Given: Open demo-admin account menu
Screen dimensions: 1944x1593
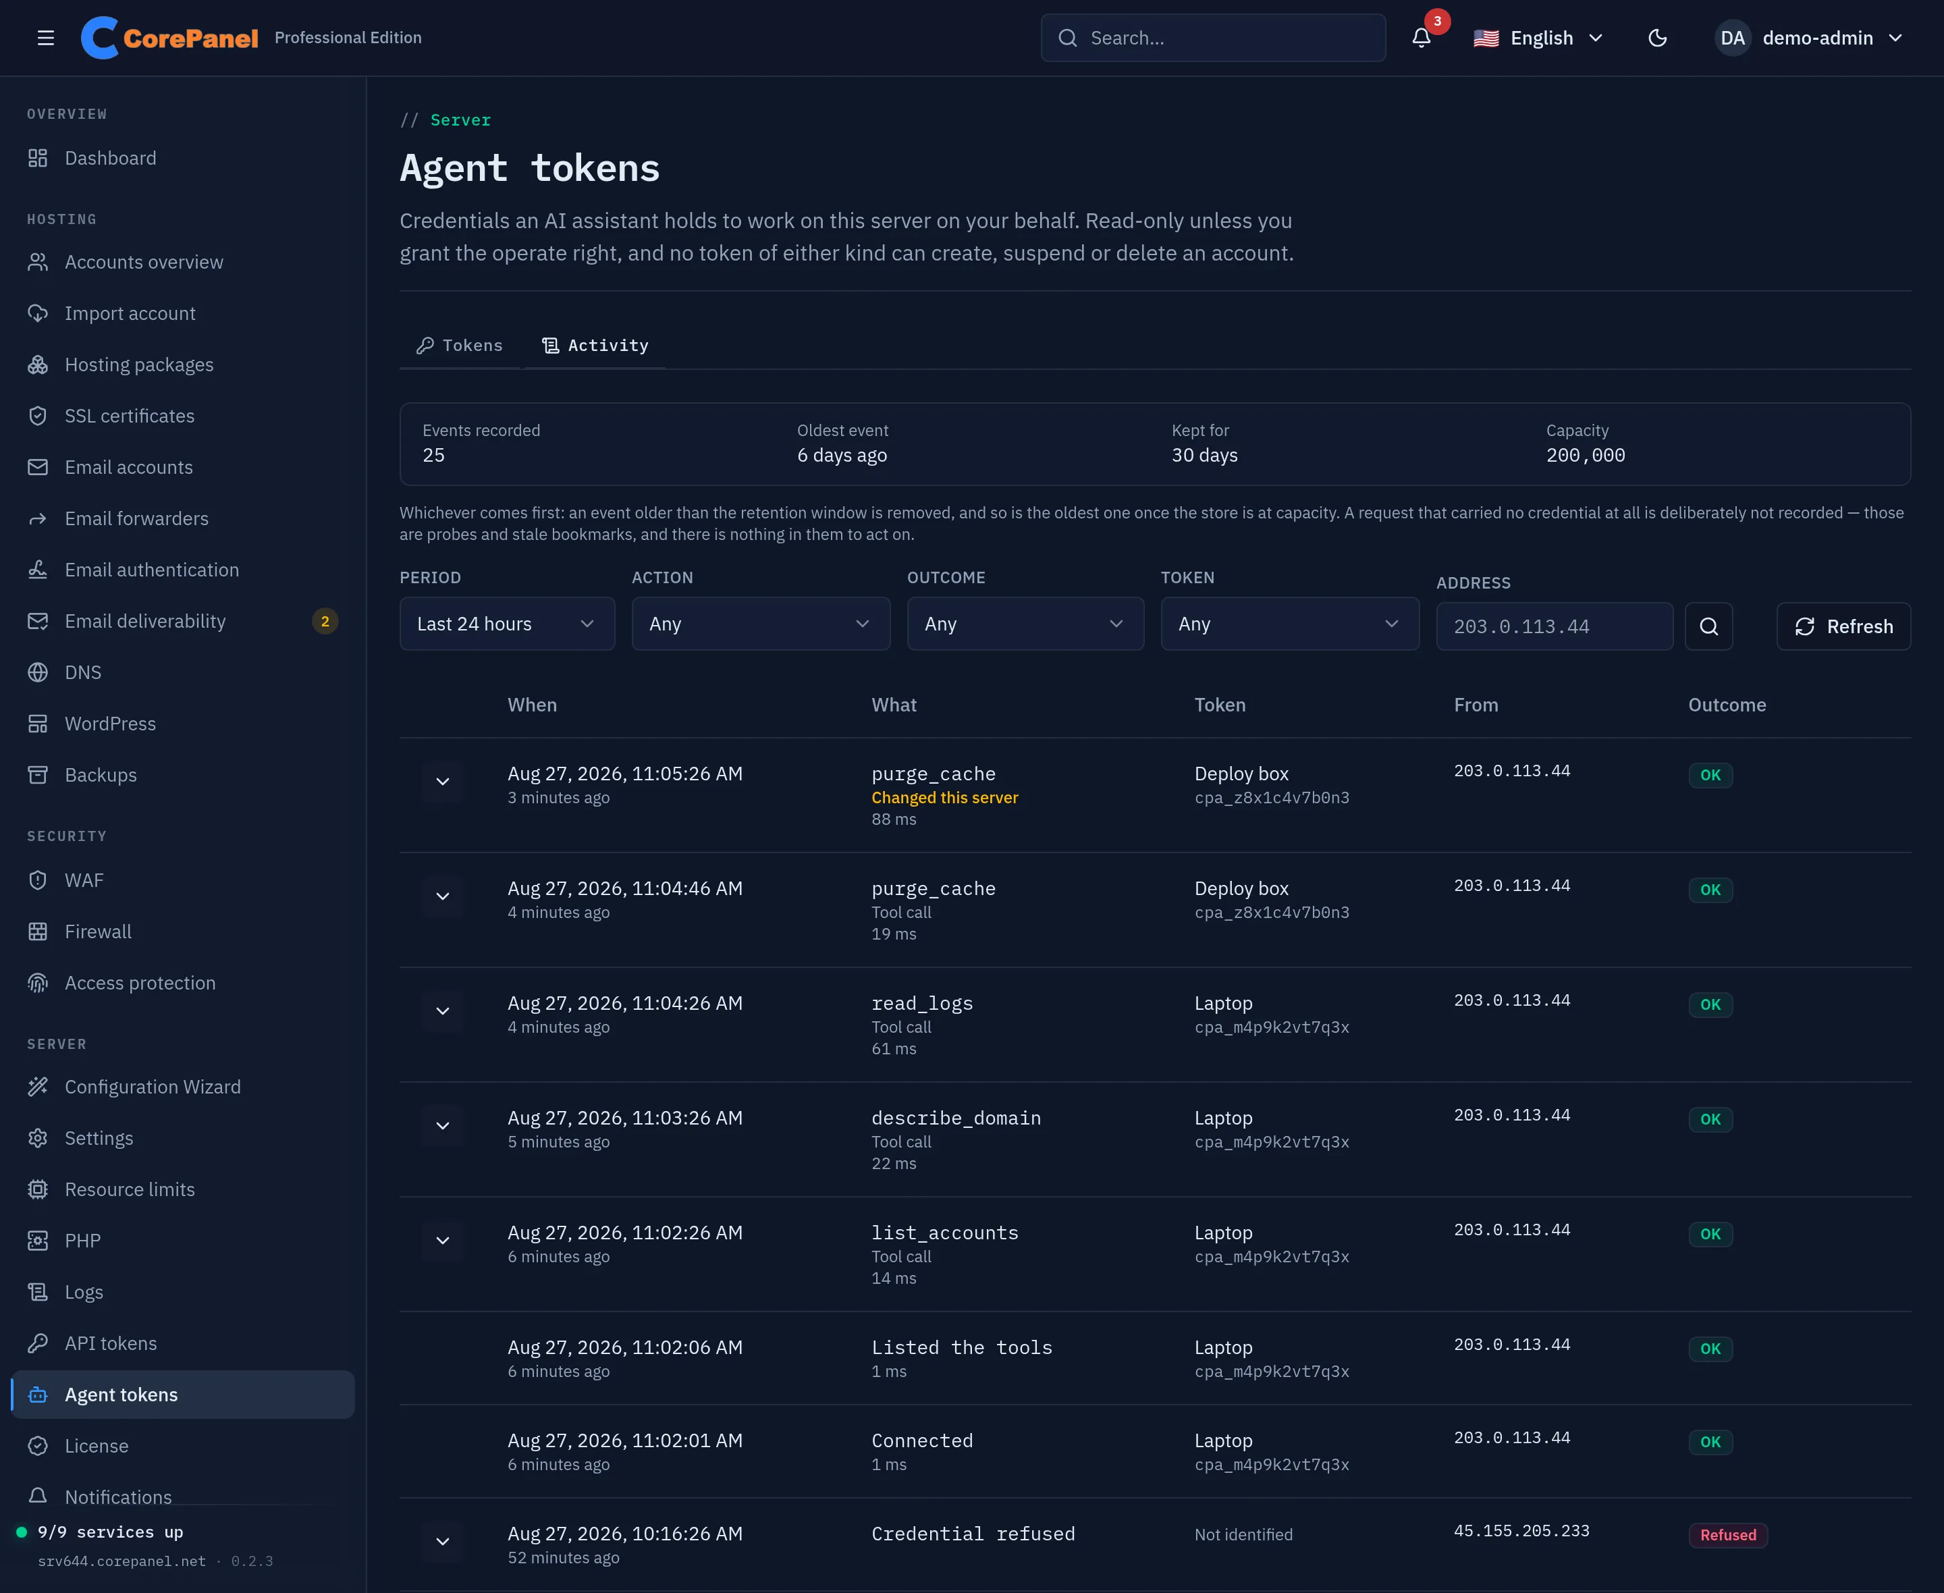Looking at the screenshot, I should click(x=1809, y=38).
